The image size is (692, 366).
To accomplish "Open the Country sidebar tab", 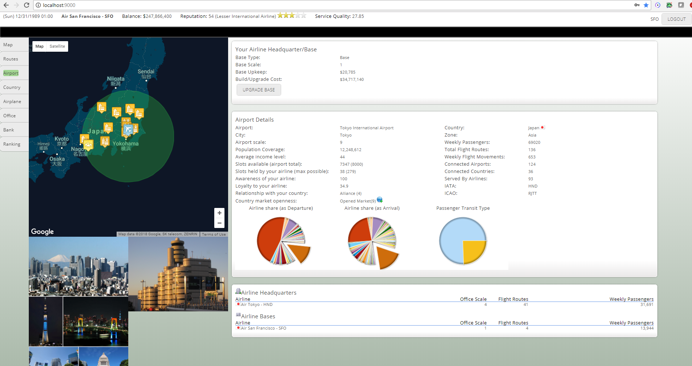I will (x=14, y=87).
